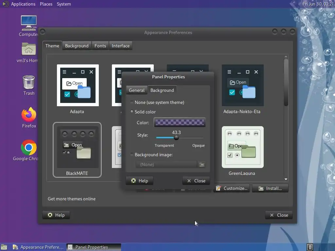335x251 pixels.
Task: Click the Appearance Preferences window menu button
Action: [x=43, y=32]
